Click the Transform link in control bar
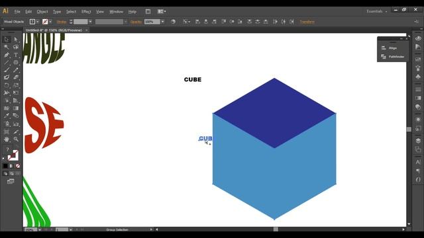 click(x=307, y=22)
